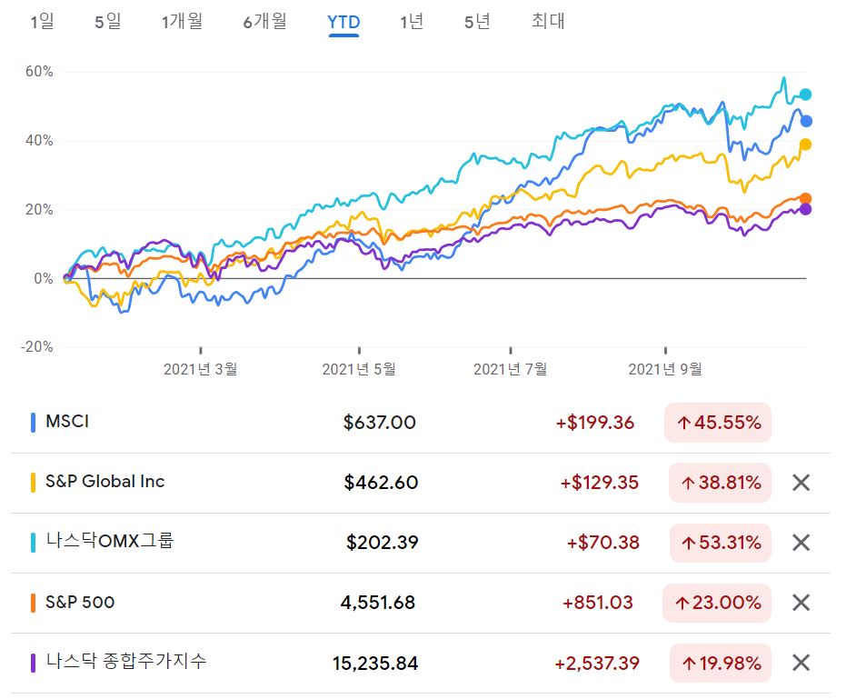The width and height of the screenshot is (846, 699).
Task: Select the 6개월 range tab
Action: pos(265,22)
